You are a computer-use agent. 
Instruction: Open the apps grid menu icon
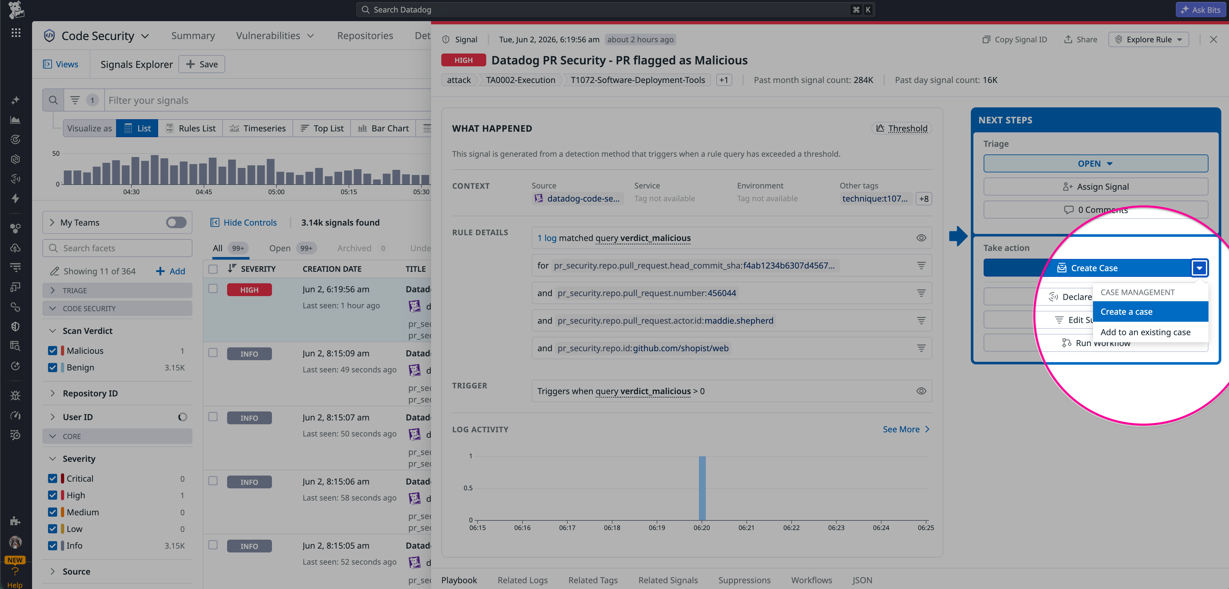click(x=16, y=32)
